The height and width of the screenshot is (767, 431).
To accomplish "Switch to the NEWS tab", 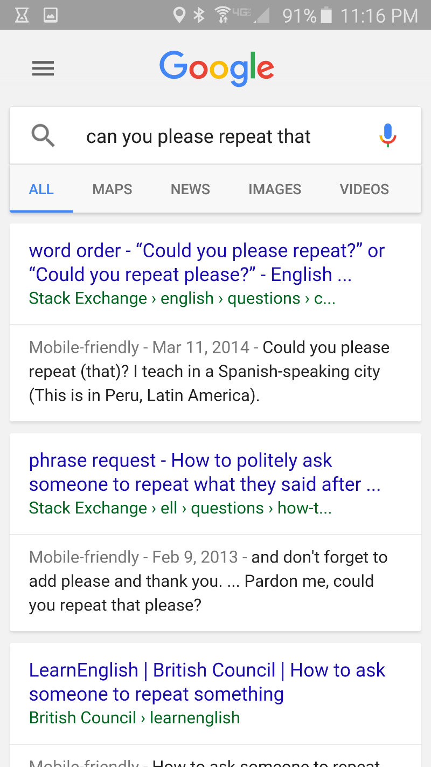I will 190,189.
